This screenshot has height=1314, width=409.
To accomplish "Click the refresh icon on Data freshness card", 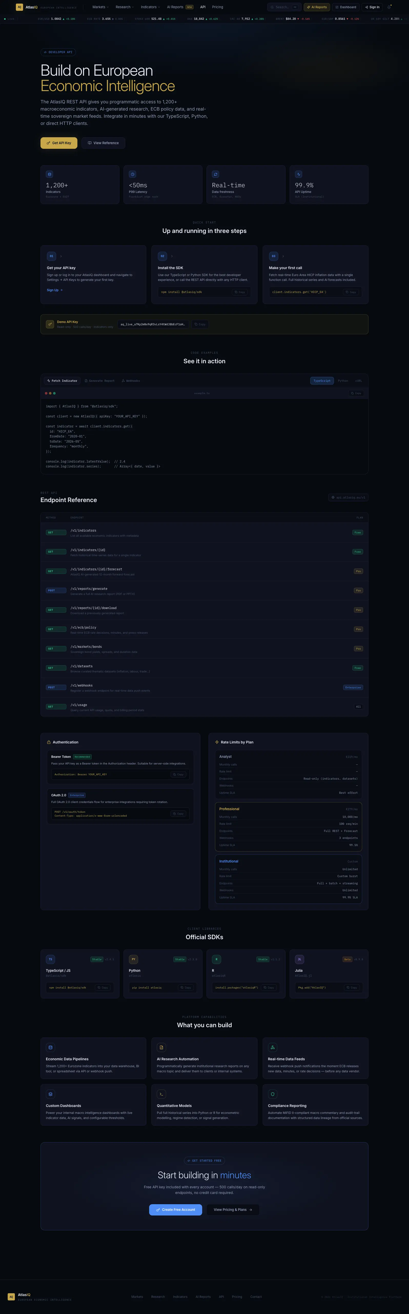I will pyautogui.click(x=216, y=174).
